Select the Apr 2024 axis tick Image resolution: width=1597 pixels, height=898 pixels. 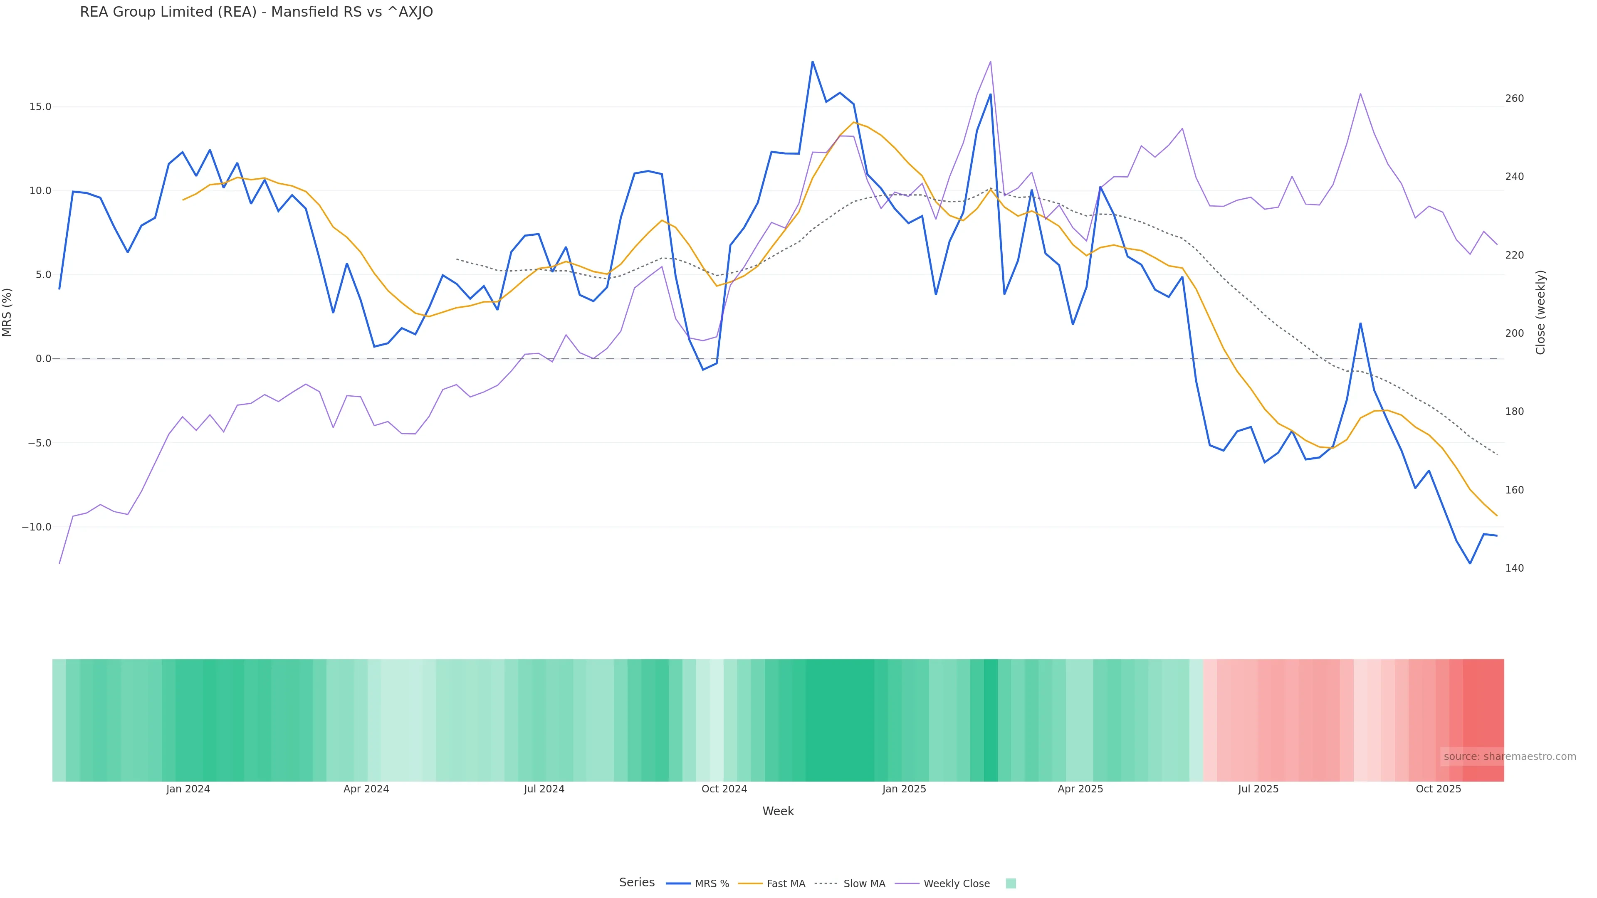coord(366,789)
